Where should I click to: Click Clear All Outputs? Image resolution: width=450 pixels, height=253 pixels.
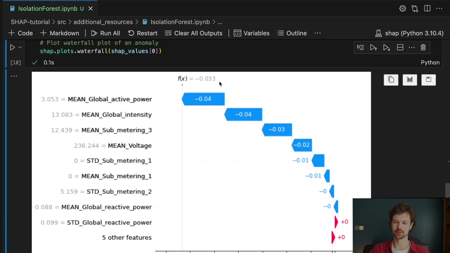(194, 33)
